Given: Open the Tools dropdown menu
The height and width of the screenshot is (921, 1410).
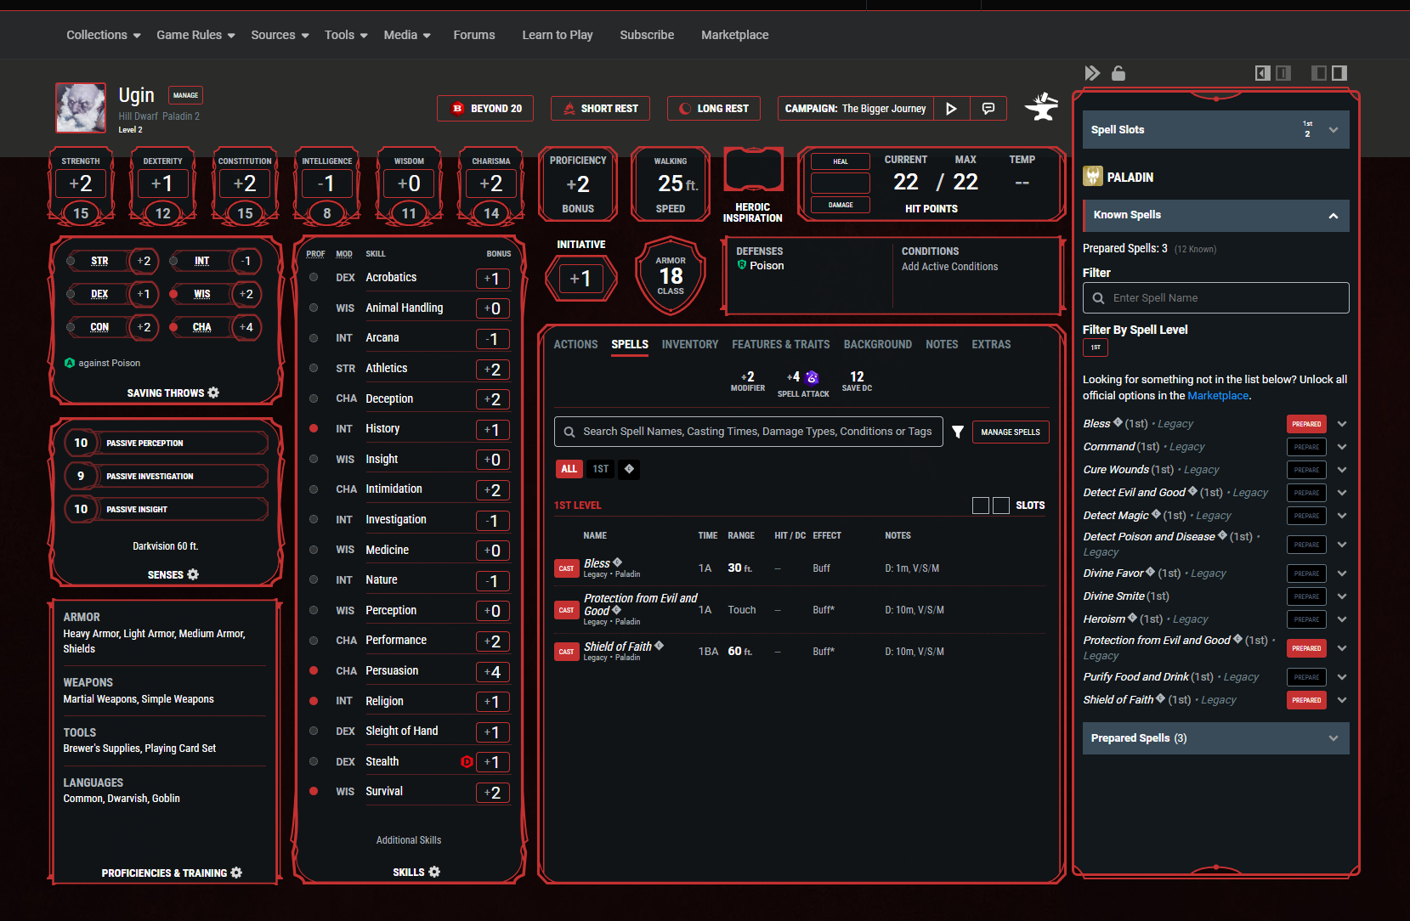Looking at the screenshot, I should tap(346, 35).
